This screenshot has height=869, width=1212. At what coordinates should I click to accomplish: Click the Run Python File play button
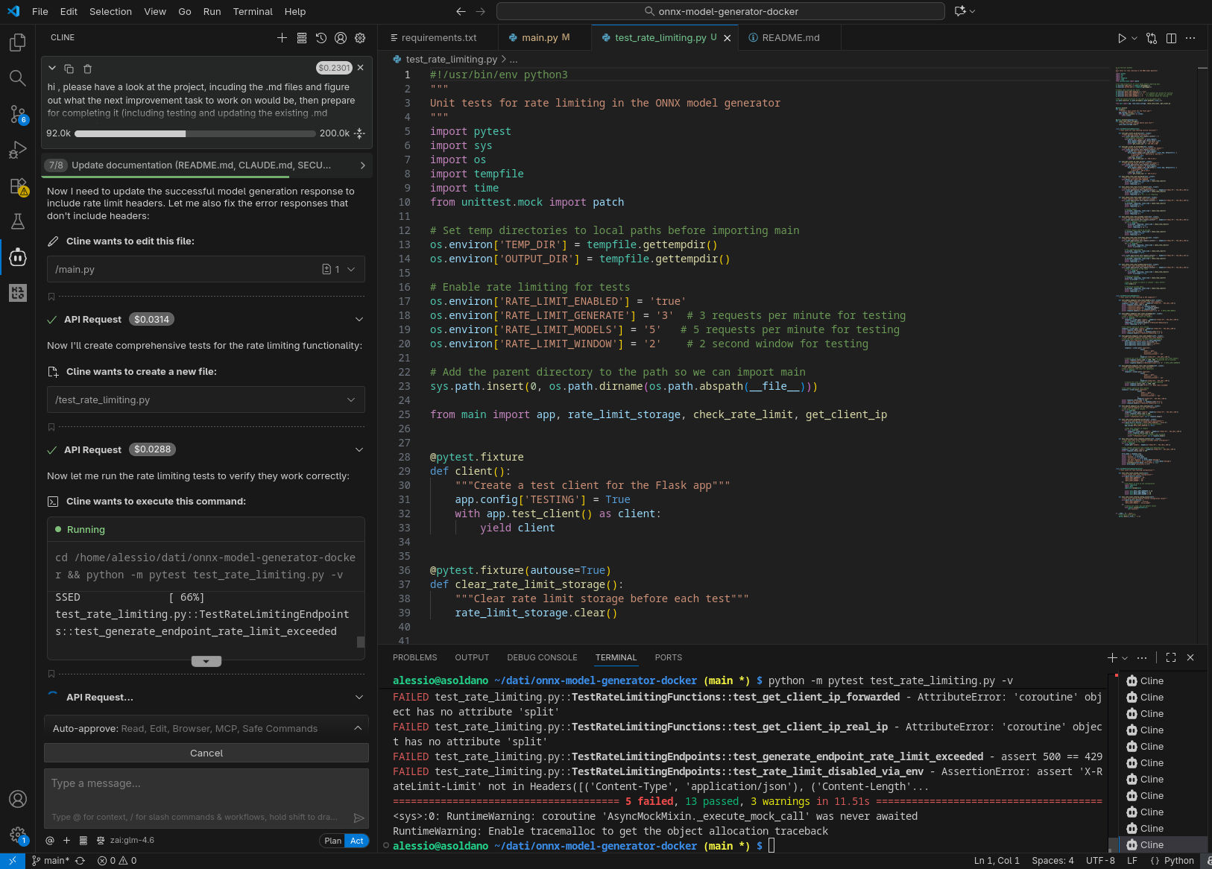(1121, 38)
